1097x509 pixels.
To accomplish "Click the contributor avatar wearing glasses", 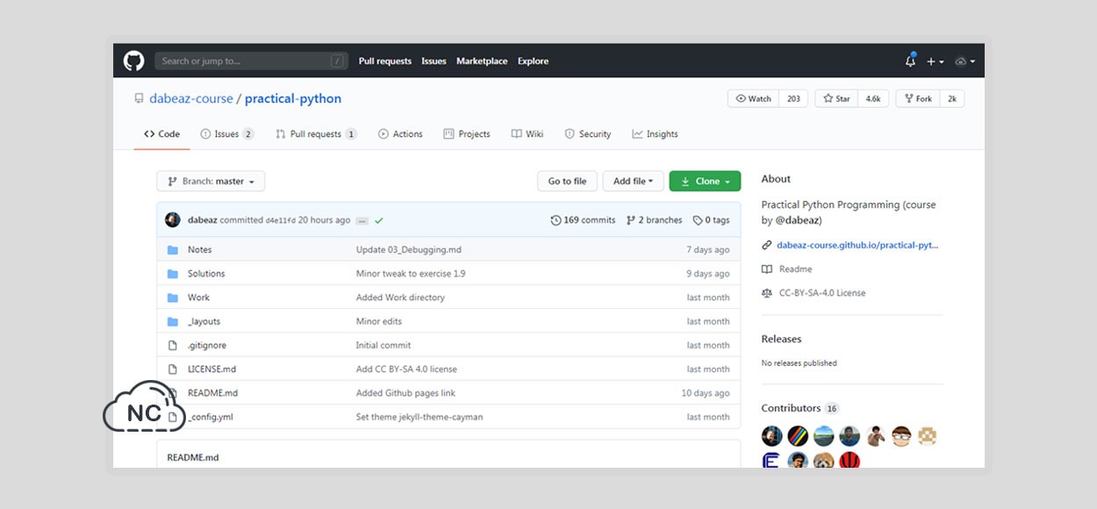I will [901, 436].
